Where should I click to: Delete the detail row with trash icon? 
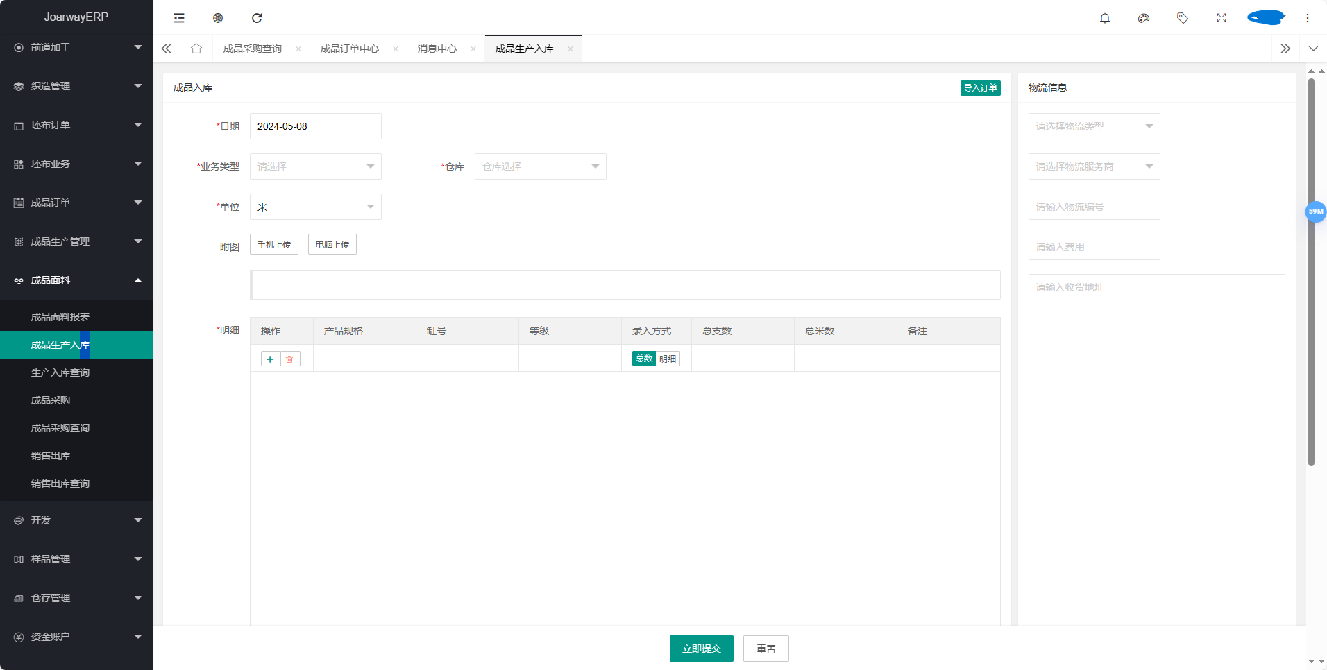(289, 359)
